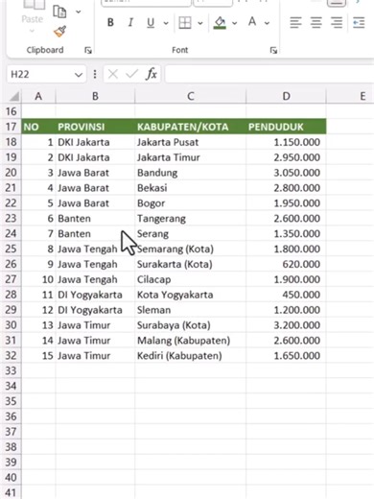Viewport: 374px width, 499px height.
Task: Open Paste options dropdown arrow
Action: pyautogui.click(x=32, y=31)
